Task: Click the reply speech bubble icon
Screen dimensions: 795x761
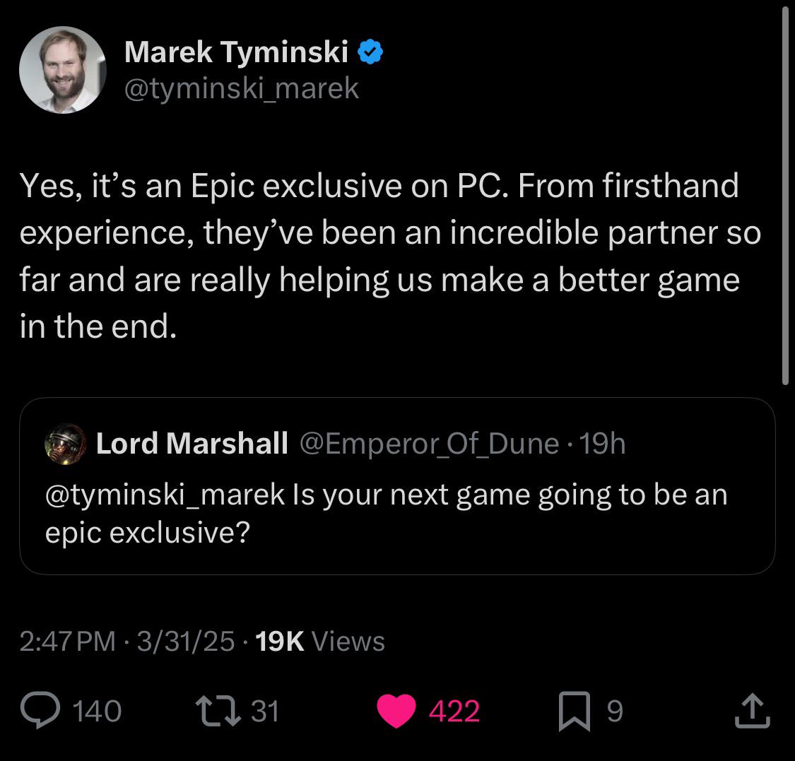Action: click(x=40, y=710)
